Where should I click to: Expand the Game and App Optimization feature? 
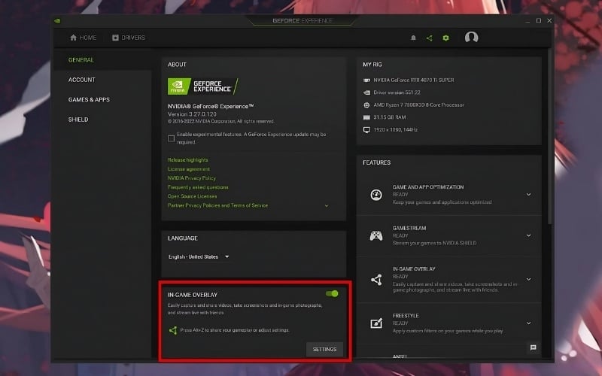(x=528, y=194)
